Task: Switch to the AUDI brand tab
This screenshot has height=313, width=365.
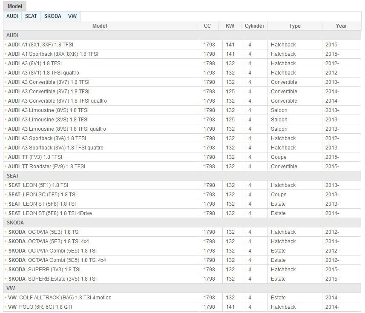Action: click(12, 16)
